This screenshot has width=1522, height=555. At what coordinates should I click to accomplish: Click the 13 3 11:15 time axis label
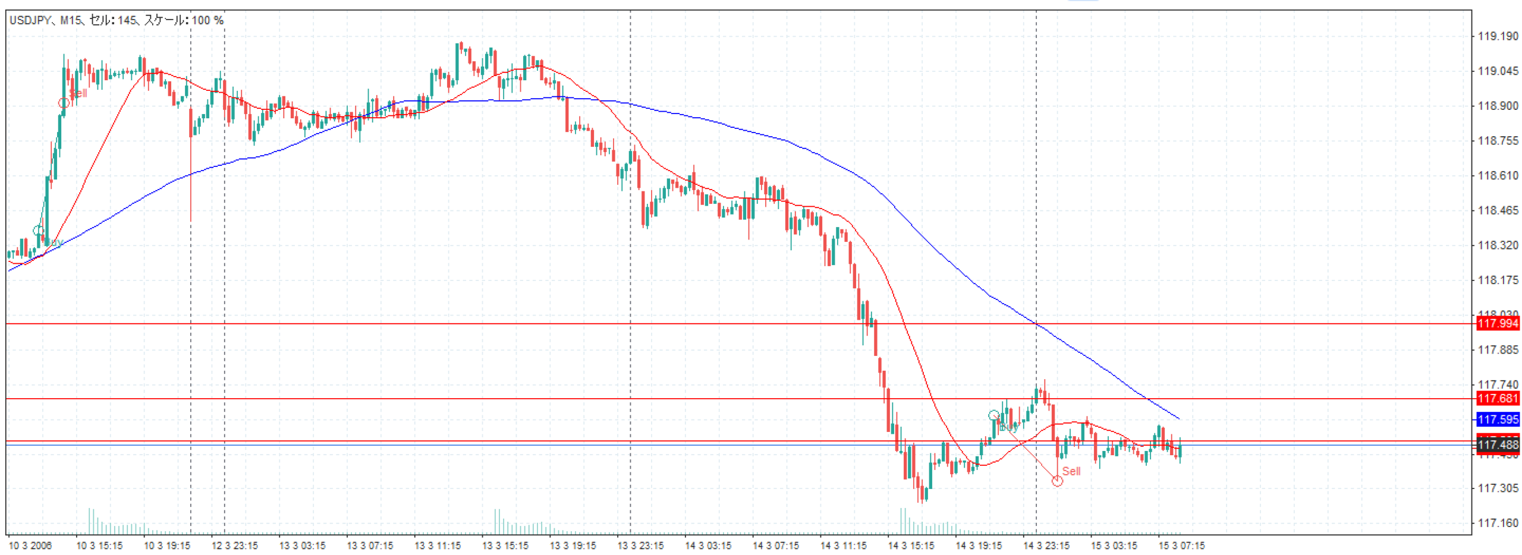point(438,545)
